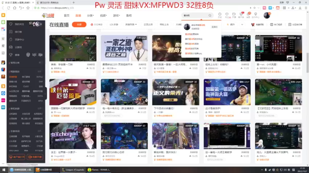Open the 消息 messages icon with orange badge
Viewport: 309px width, 173px height.
[248, 15]
